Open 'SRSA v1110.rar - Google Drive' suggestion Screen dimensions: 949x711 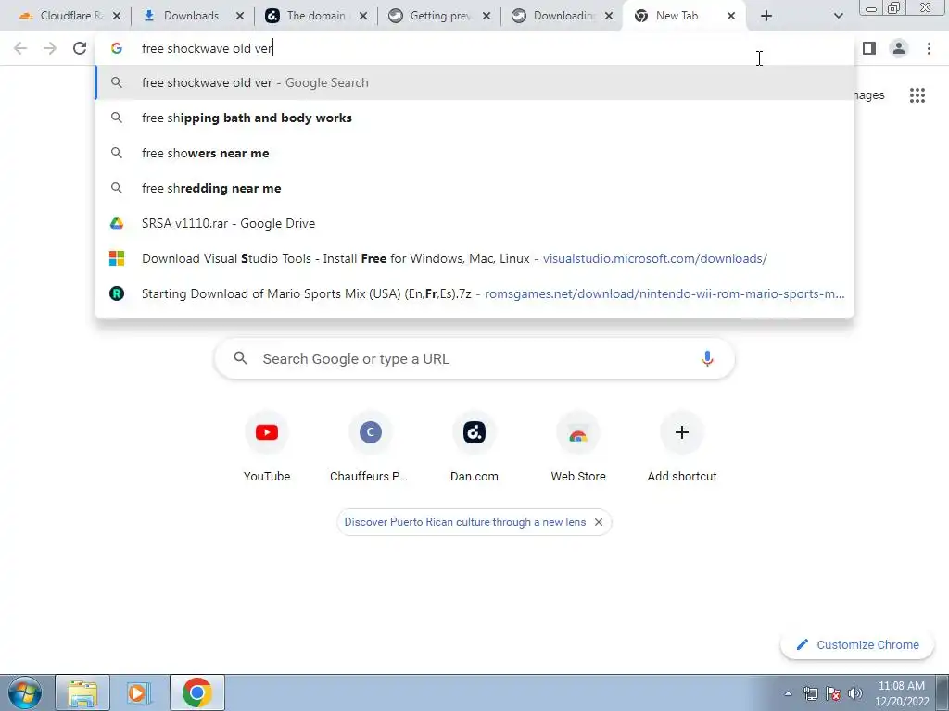(x=474, y=223)
